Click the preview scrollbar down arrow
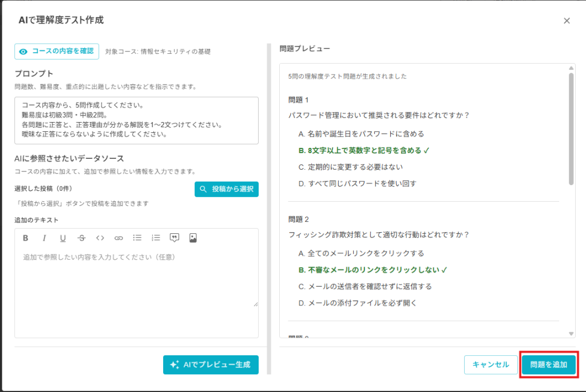 571,334
